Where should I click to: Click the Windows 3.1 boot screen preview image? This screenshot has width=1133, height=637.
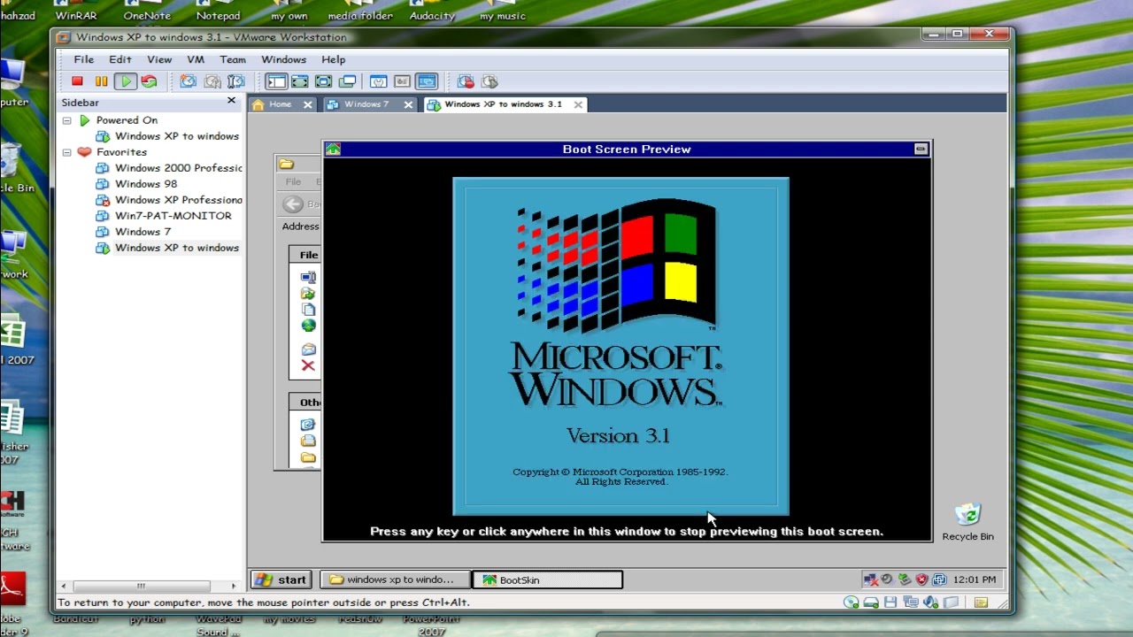(620, 347)
